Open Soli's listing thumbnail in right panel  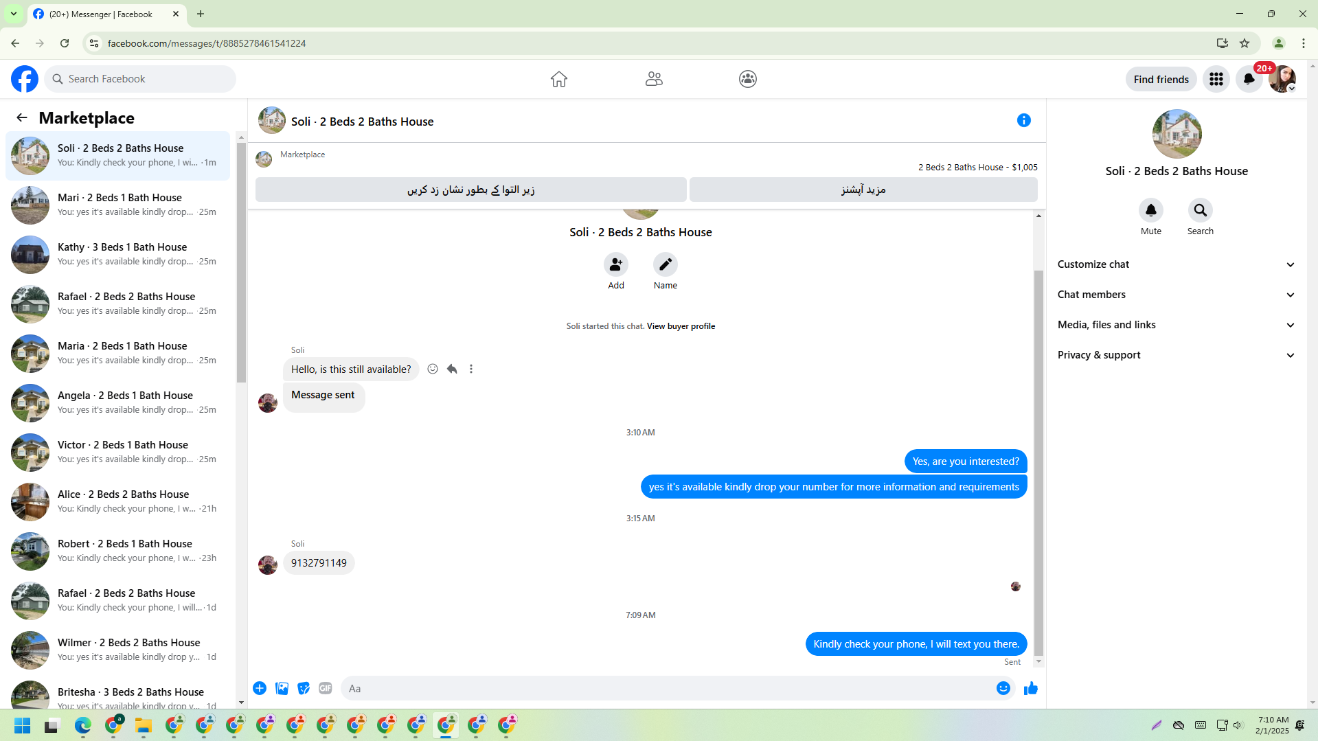pyautogui.click(x=1177, y=134)
